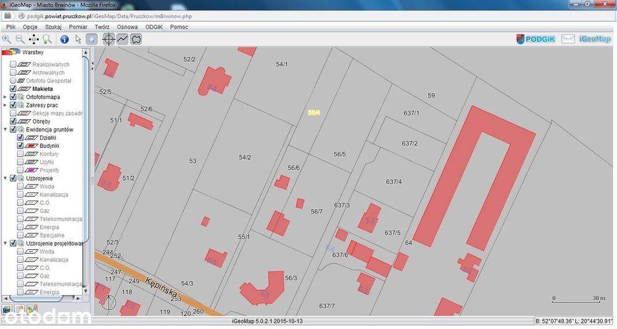This screenshot has height=329, width=617.
Task: Click the Warstwy stacked layers icon
Action: (x=10, y=52)
